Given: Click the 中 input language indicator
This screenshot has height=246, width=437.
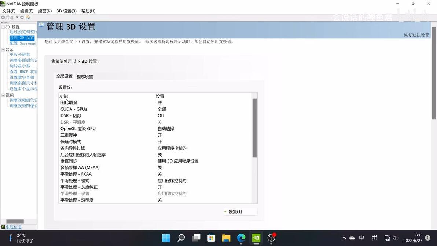Looking at the screenshot, I should pyautogui.click(x=361, y=238).
